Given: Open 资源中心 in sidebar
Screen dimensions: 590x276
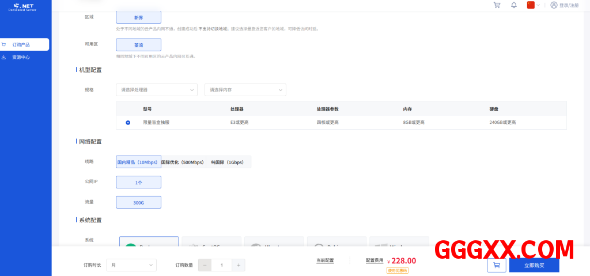Looking at the screenshot, I should [x=21, y=58].
